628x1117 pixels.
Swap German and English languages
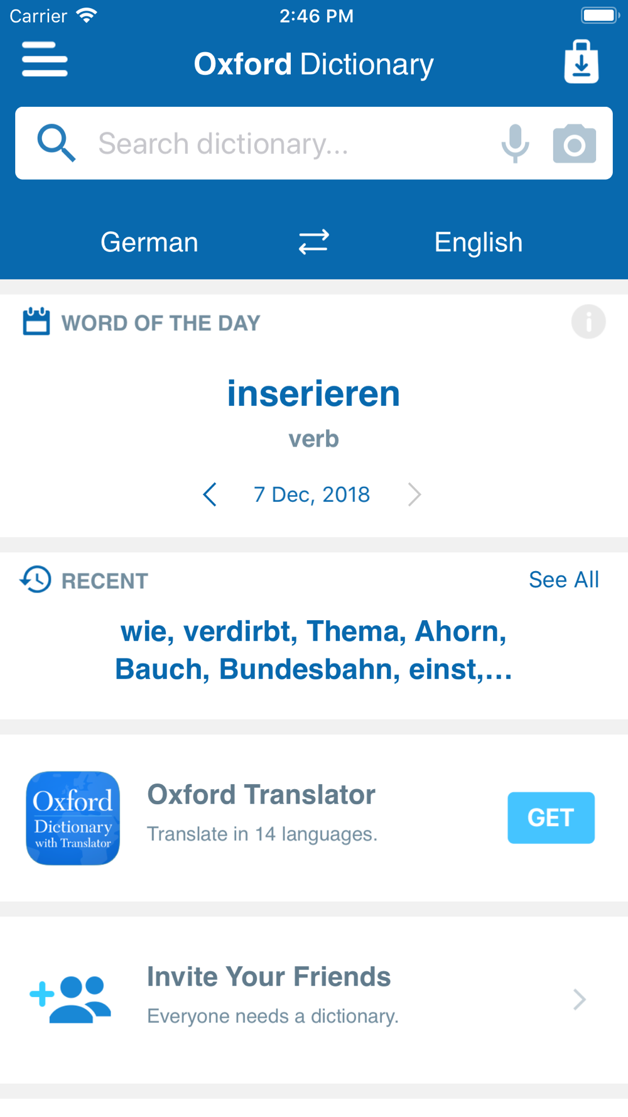coord(314,242)
